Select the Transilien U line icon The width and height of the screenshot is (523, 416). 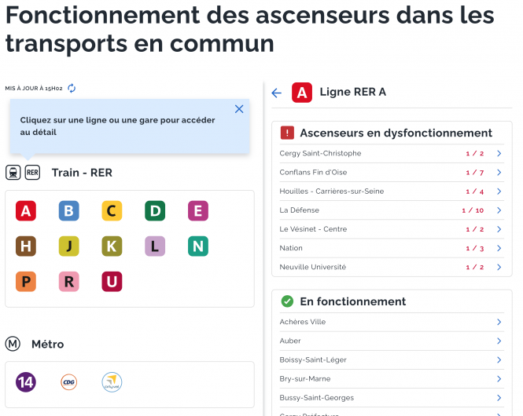(x=112, y=282)
